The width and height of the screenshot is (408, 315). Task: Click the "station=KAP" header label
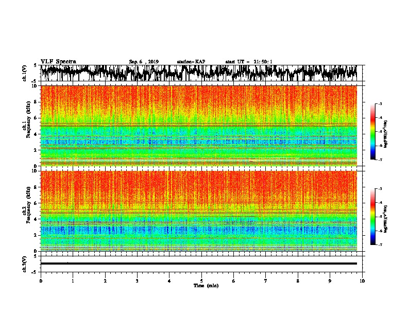coord(191,62)
